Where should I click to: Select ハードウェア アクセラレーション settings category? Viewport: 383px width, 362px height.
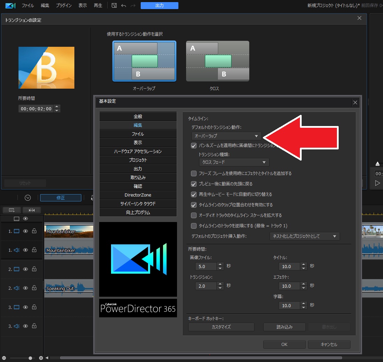click(138, 152)
